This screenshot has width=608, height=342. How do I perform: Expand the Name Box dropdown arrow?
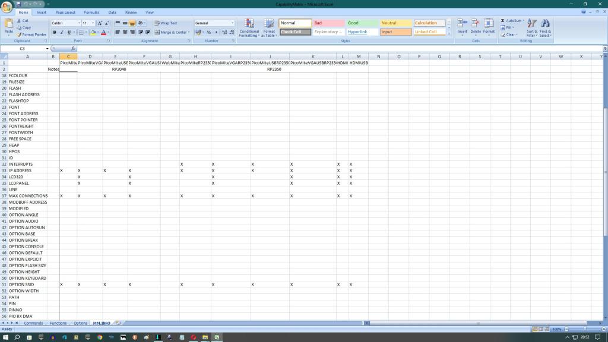click(x=47, y=49)
